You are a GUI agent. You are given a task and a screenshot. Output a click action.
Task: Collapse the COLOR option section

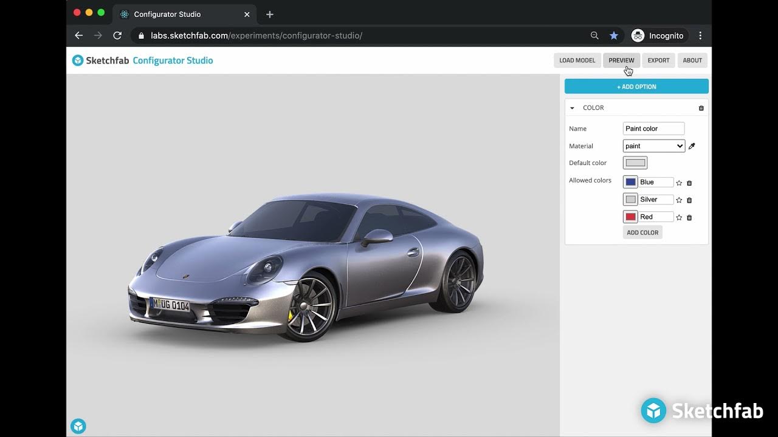pos(572,108)
